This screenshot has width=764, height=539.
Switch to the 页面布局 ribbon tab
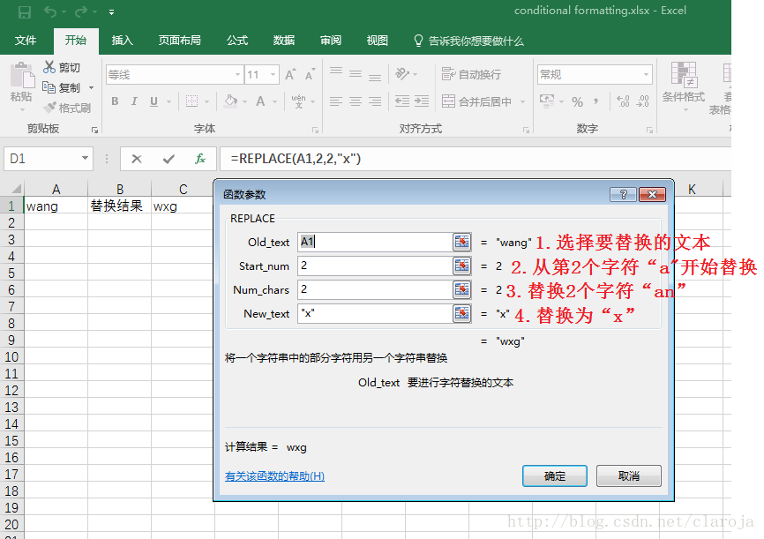tap(180, 41)
